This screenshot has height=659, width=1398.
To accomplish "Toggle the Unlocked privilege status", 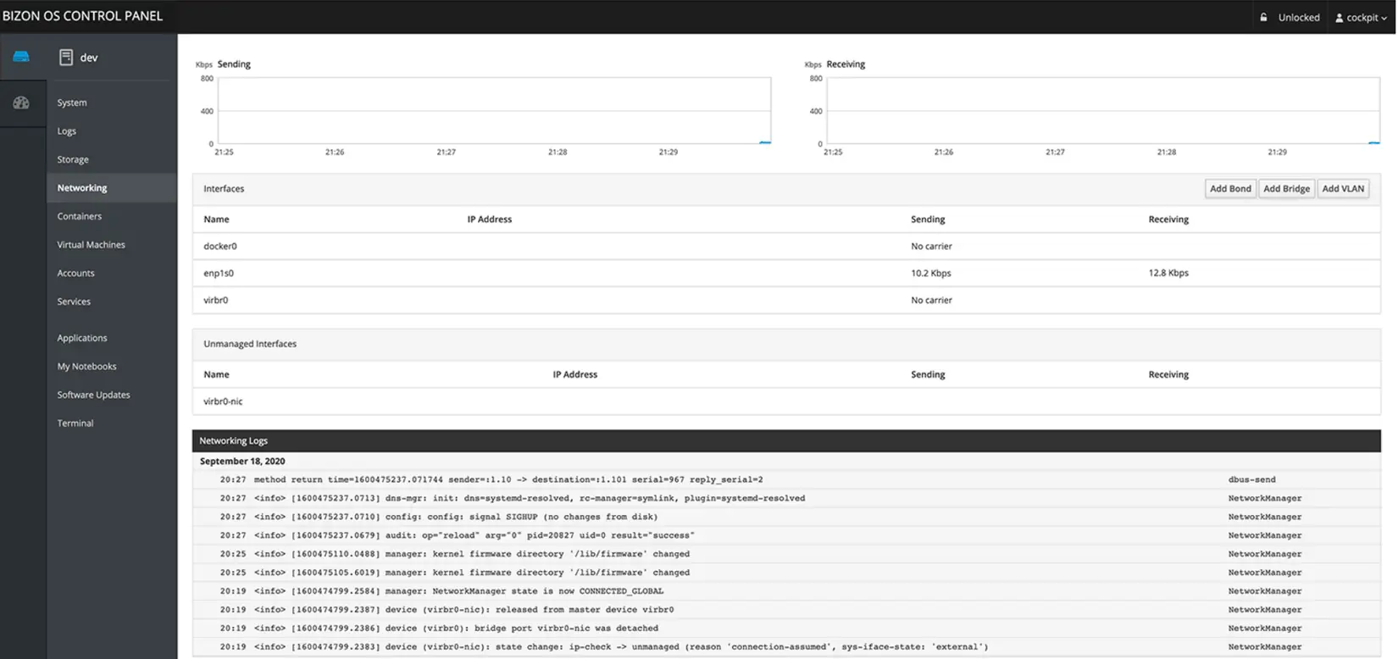I will [1299, 17].
